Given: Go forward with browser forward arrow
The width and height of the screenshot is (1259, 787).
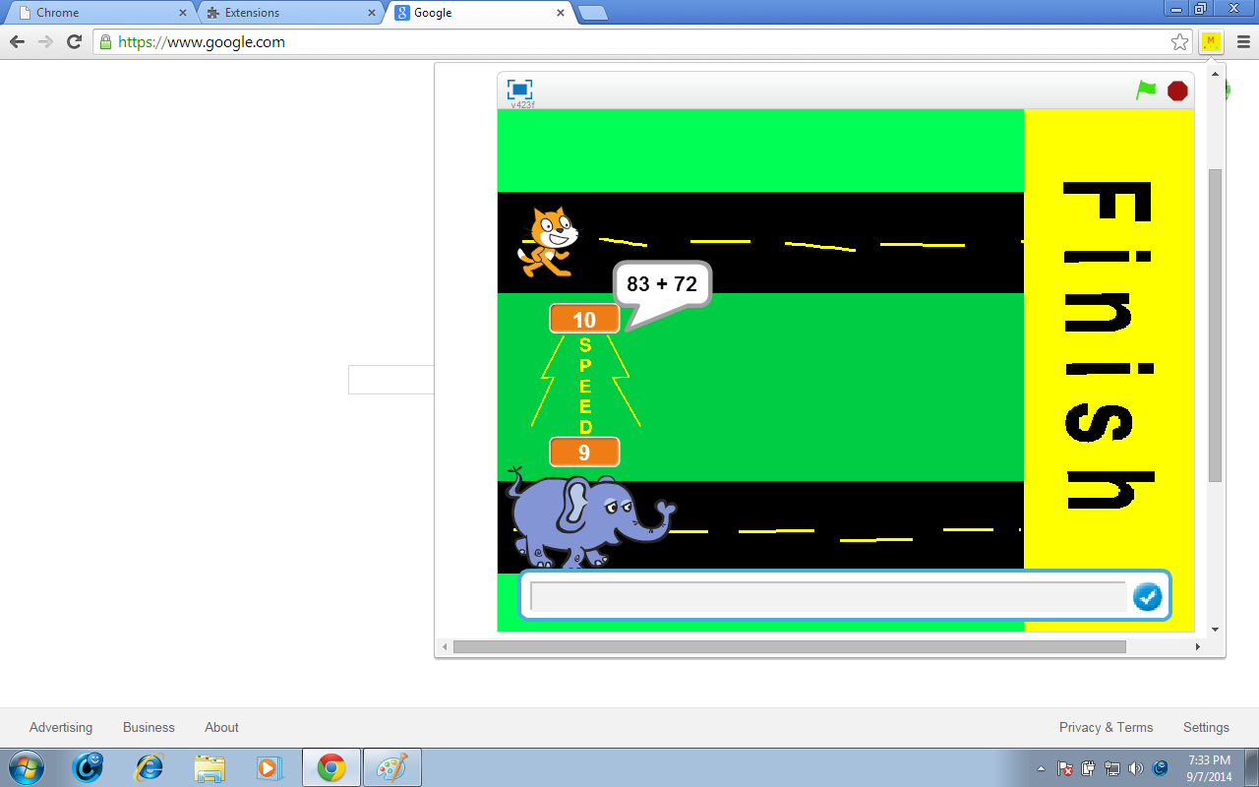Looking at the screenshot, I should pos(45,41).
